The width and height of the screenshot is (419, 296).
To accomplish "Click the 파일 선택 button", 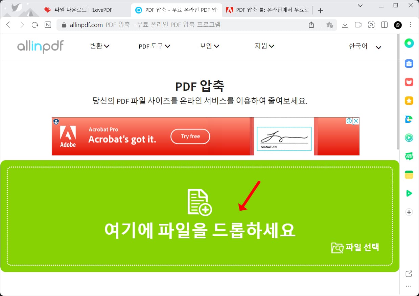I will coord(355,248).
